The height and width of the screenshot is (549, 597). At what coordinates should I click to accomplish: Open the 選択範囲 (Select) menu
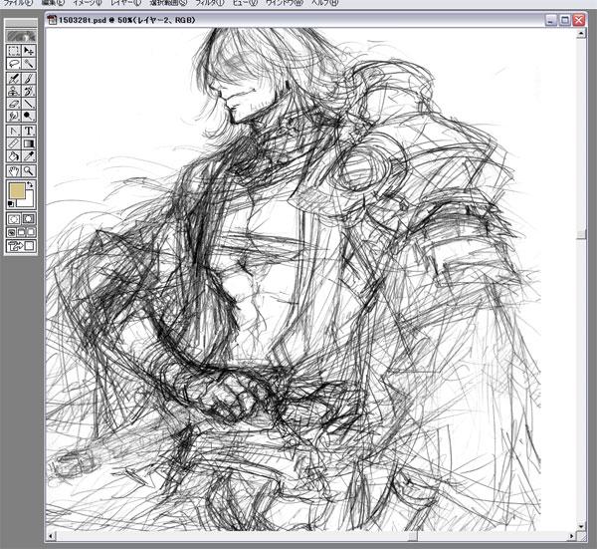click(x=168, y=3)
